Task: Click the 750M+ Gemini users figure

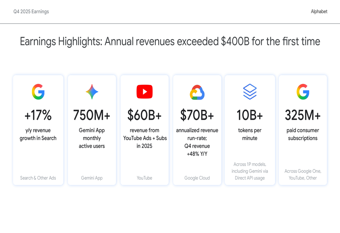Action: (91, 116)
